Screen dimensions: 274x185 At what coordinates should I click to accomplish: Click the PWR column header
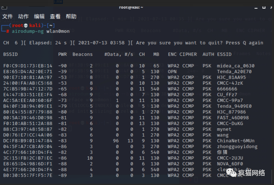(62, 54)
